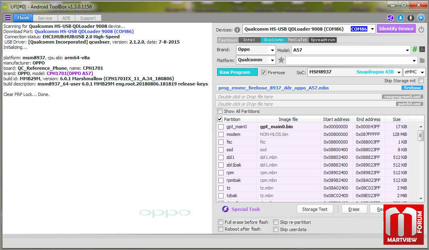429x250 pixels.
Task: Open the Platform dropdown showing Qualcomm
Action: pyautogui.click(x=272, y=60)
